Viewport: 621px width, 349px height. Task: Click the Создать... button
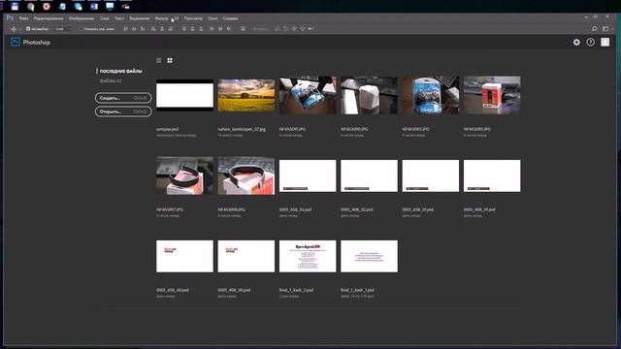[x=123, y=98]
